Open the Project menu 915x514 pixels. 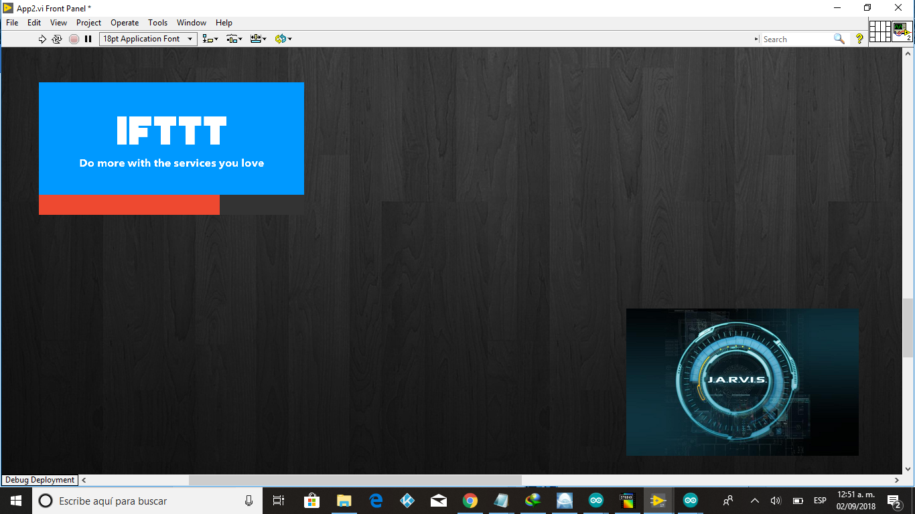pyautogui.click(x=88, y=23)
